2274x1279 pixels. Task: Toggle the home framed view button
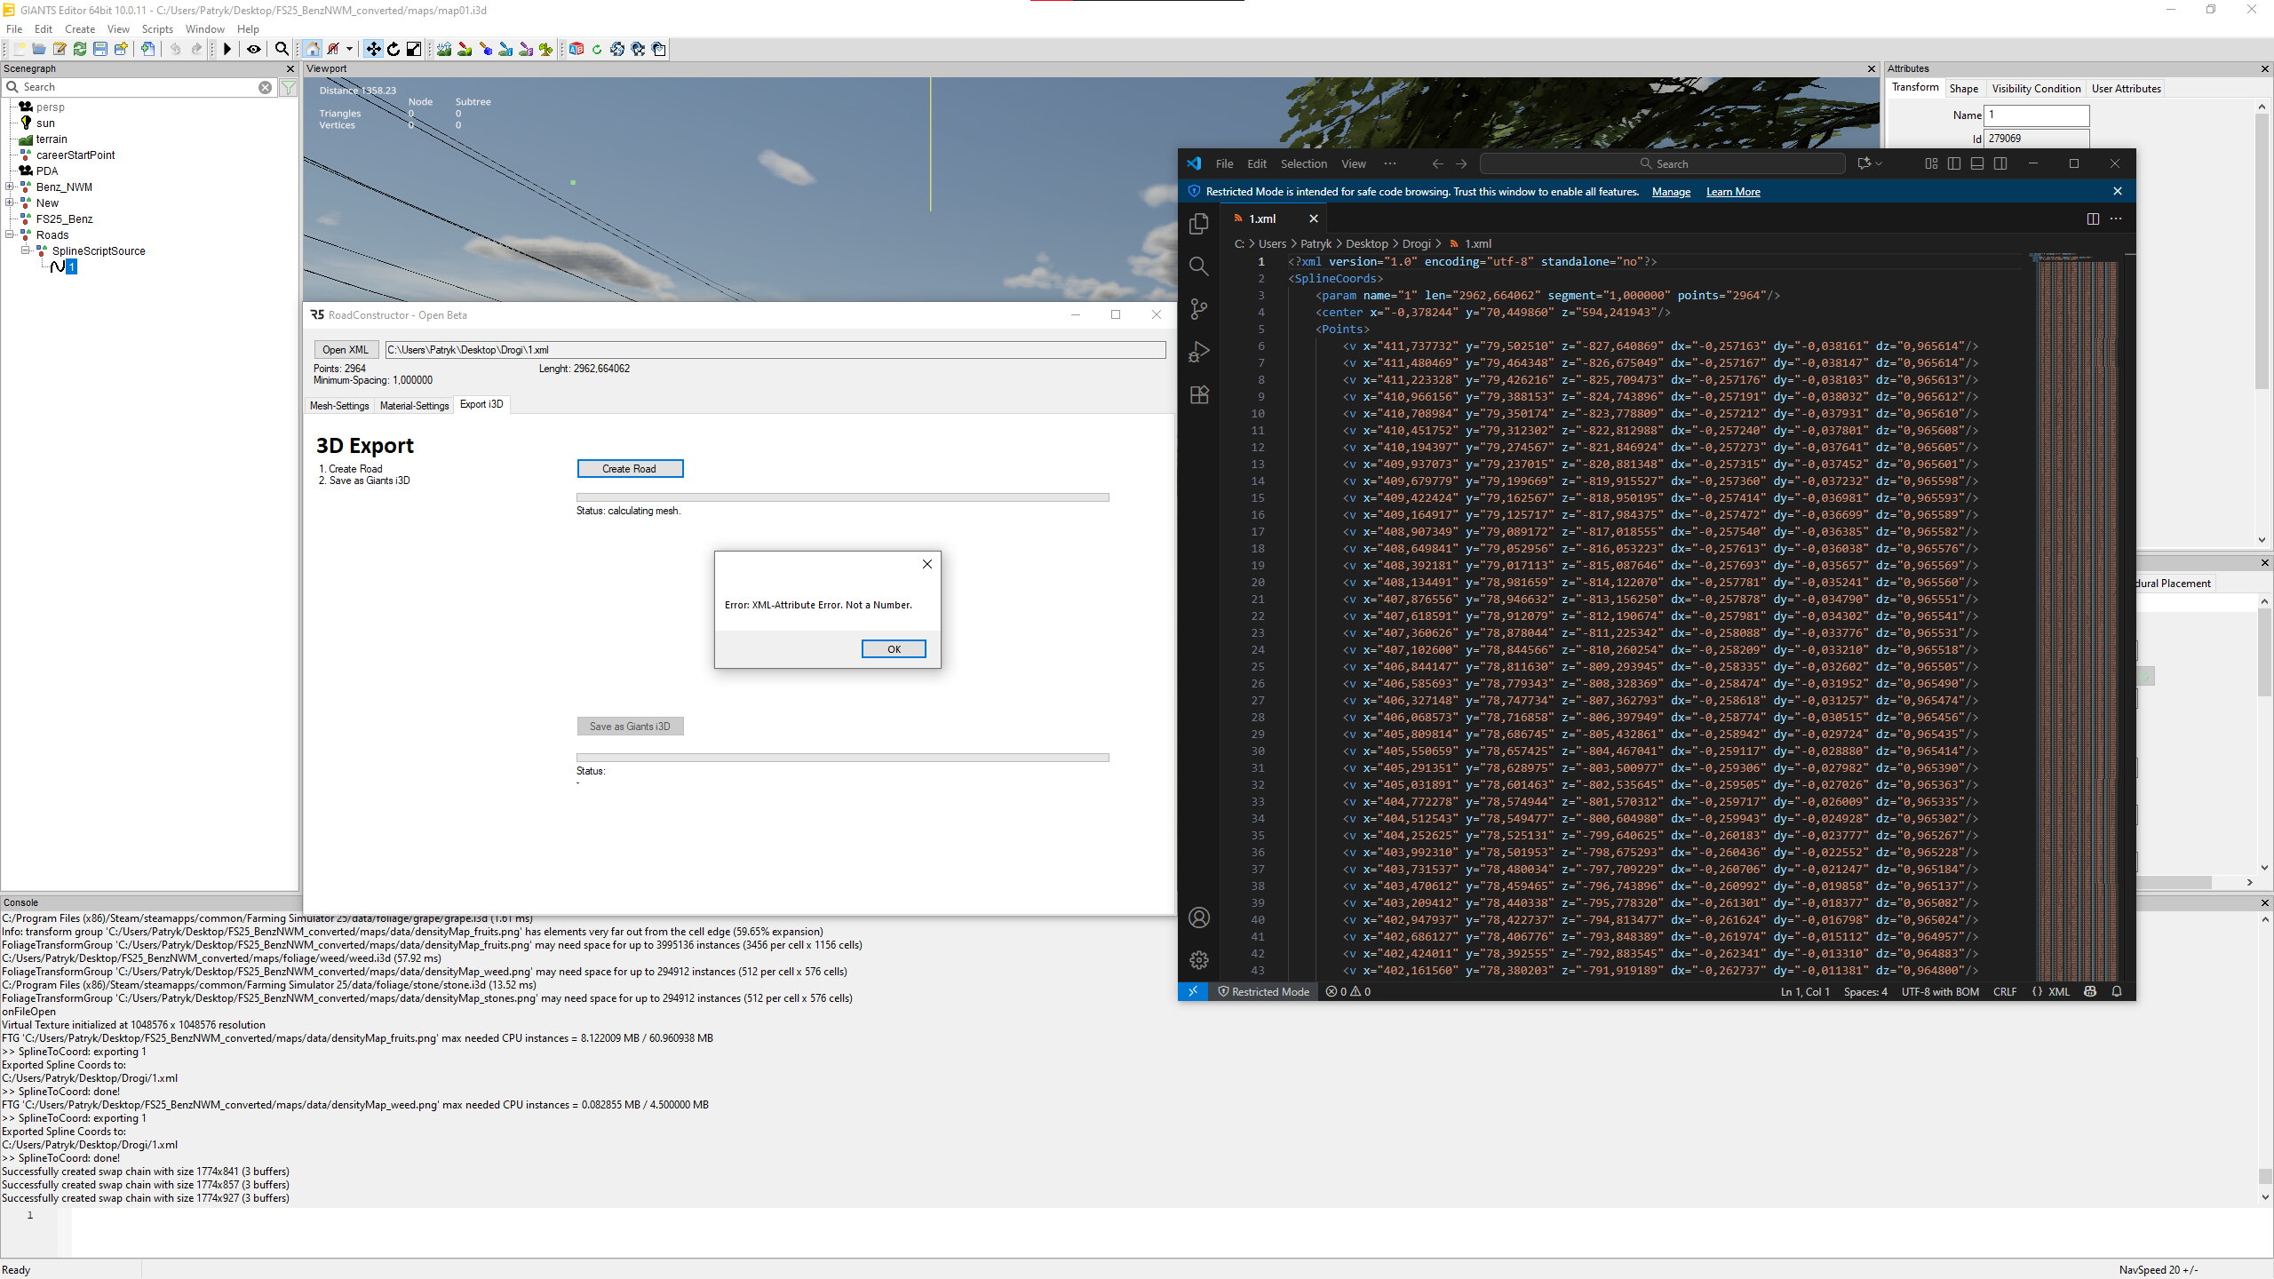[x=313, y=50]
